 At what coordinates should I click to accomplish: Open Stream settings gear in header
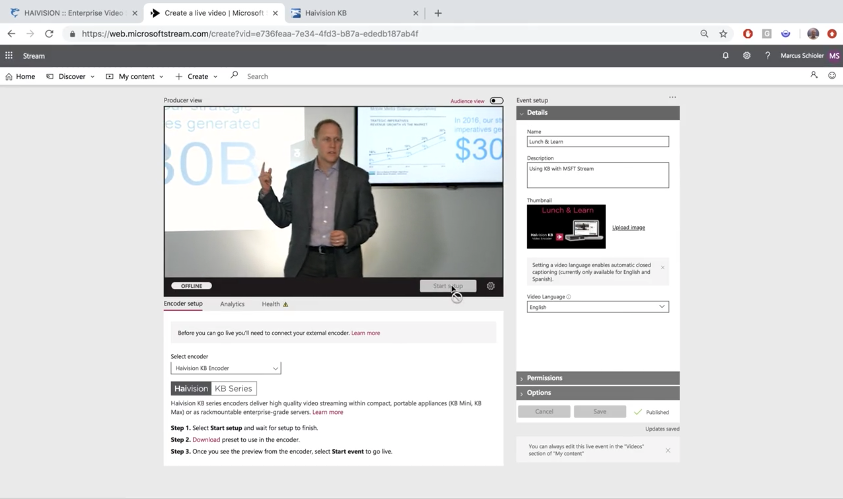tap(746, 55)
